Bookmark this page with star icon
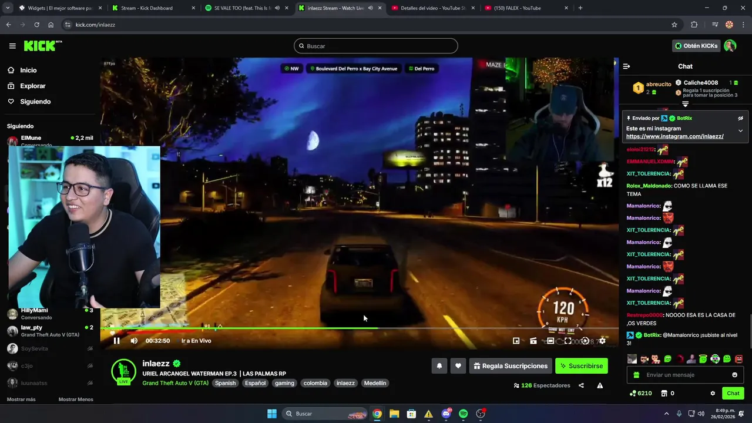 pos(674,25)
